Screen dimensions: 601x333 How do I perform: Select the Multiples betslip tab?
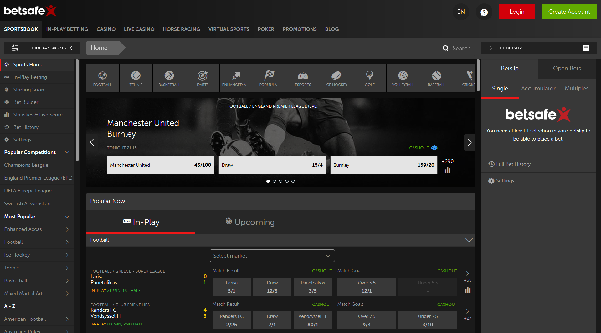(577, 89)
